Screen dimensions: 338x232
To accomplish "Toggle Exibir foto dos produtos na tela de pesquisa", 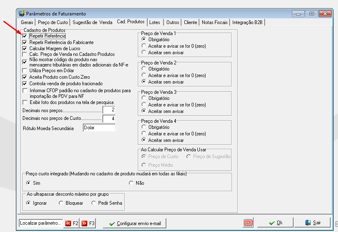I will point(25,102).
